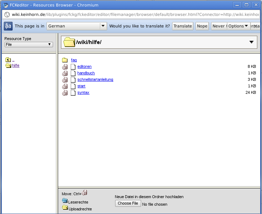The width and height of the screenshot is (262, 214).
Task: Open the syntax file link
Action: click(x=83, y=92)
